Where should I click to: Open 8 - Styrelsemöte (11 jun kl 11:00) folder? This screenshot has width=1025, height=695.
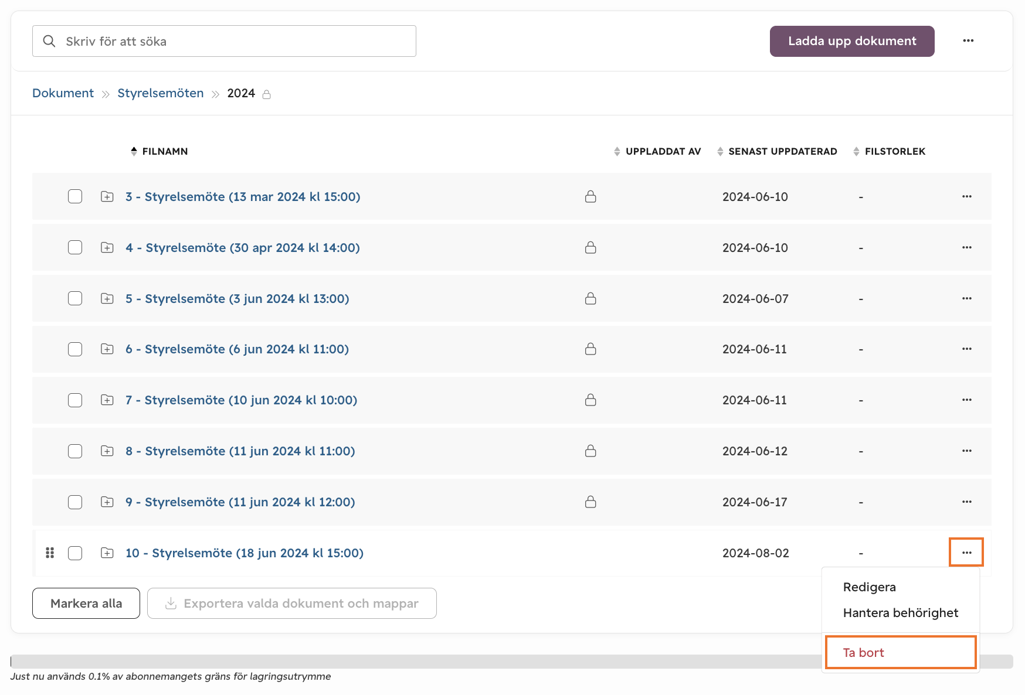pyautogui.click(x=240, y=451)
